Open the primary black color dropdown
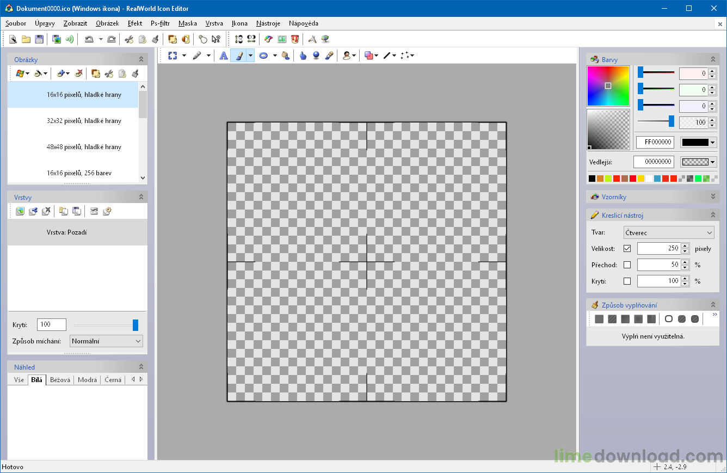 coord(699,142)
